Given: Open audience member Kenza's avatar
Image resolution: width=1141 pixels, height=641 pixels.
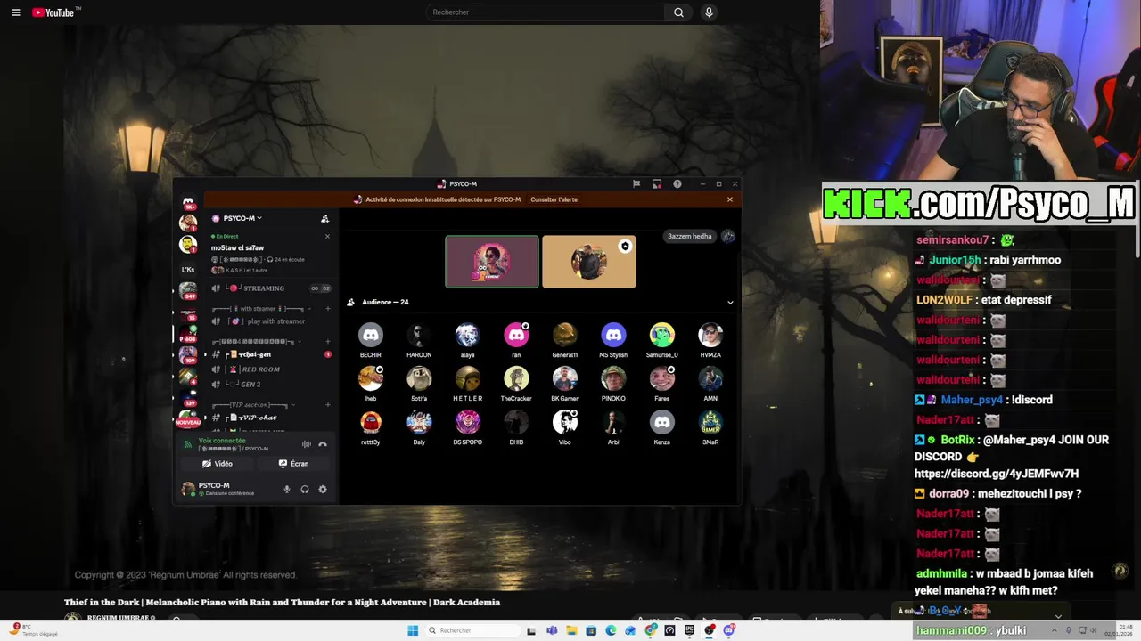Looking at the screenshot, I should point(661,422).
